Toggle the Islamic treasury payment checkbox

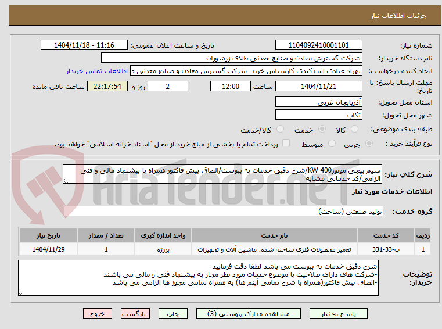click(286, 143)
